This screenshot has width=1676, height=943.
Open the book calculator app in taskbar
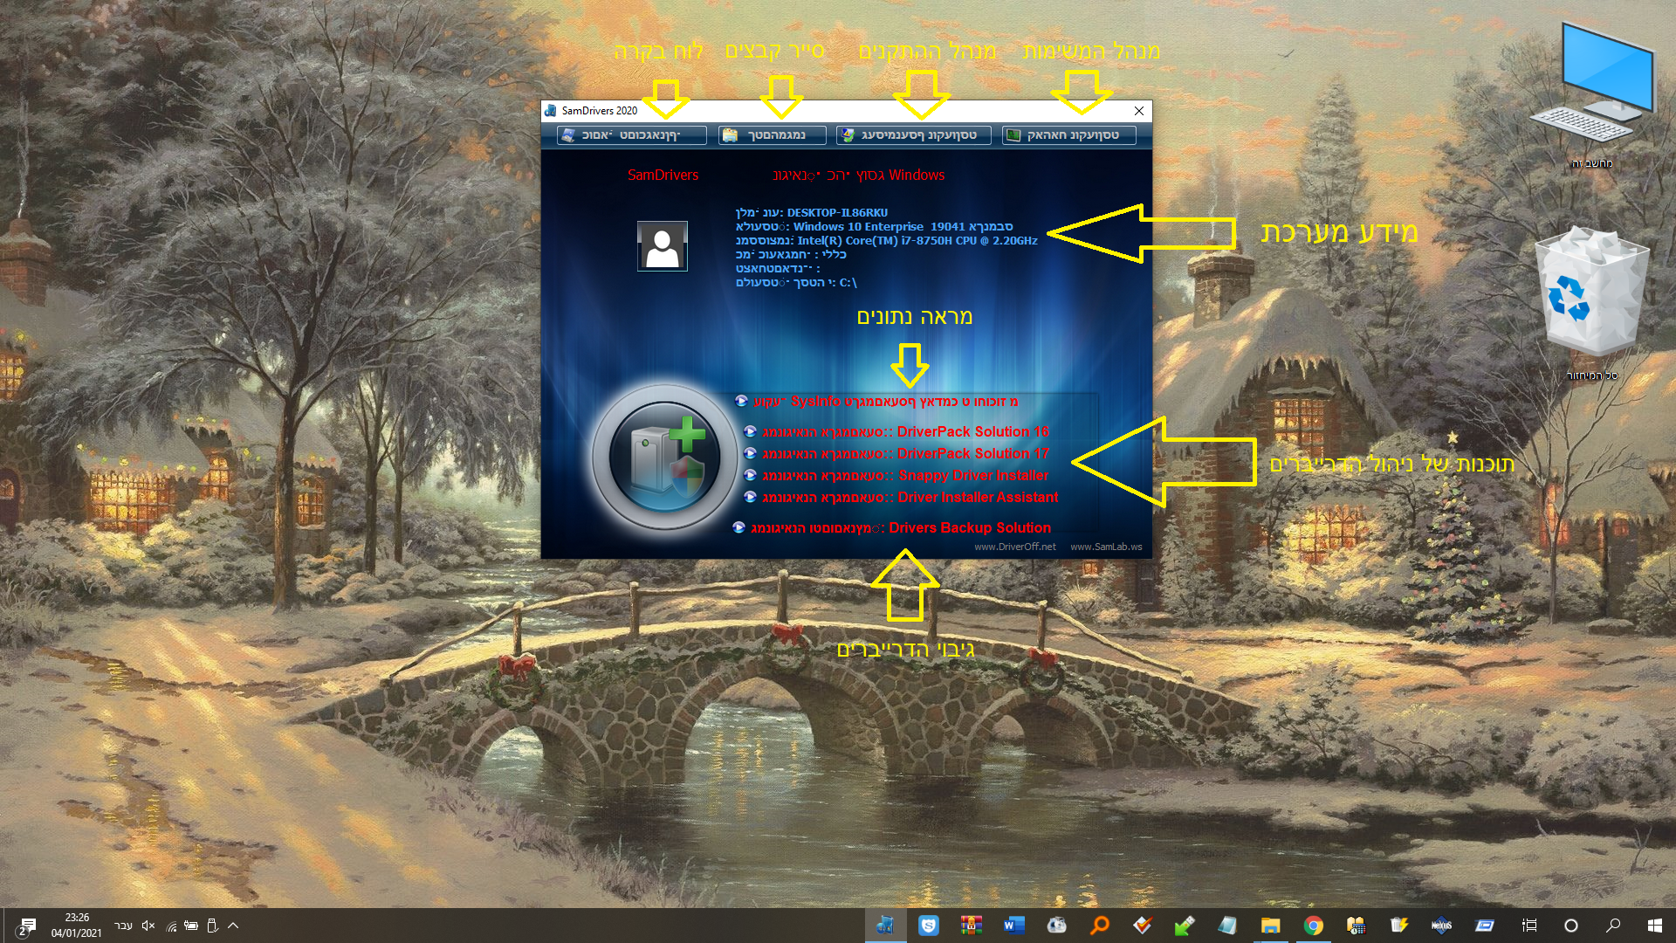pos(1357,926)
